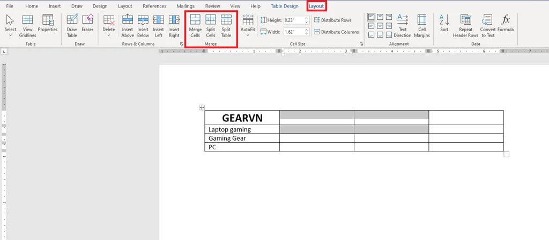The image size is (549, 240).
Task: Click the table resize handle
Action: (x=506, y=154)
